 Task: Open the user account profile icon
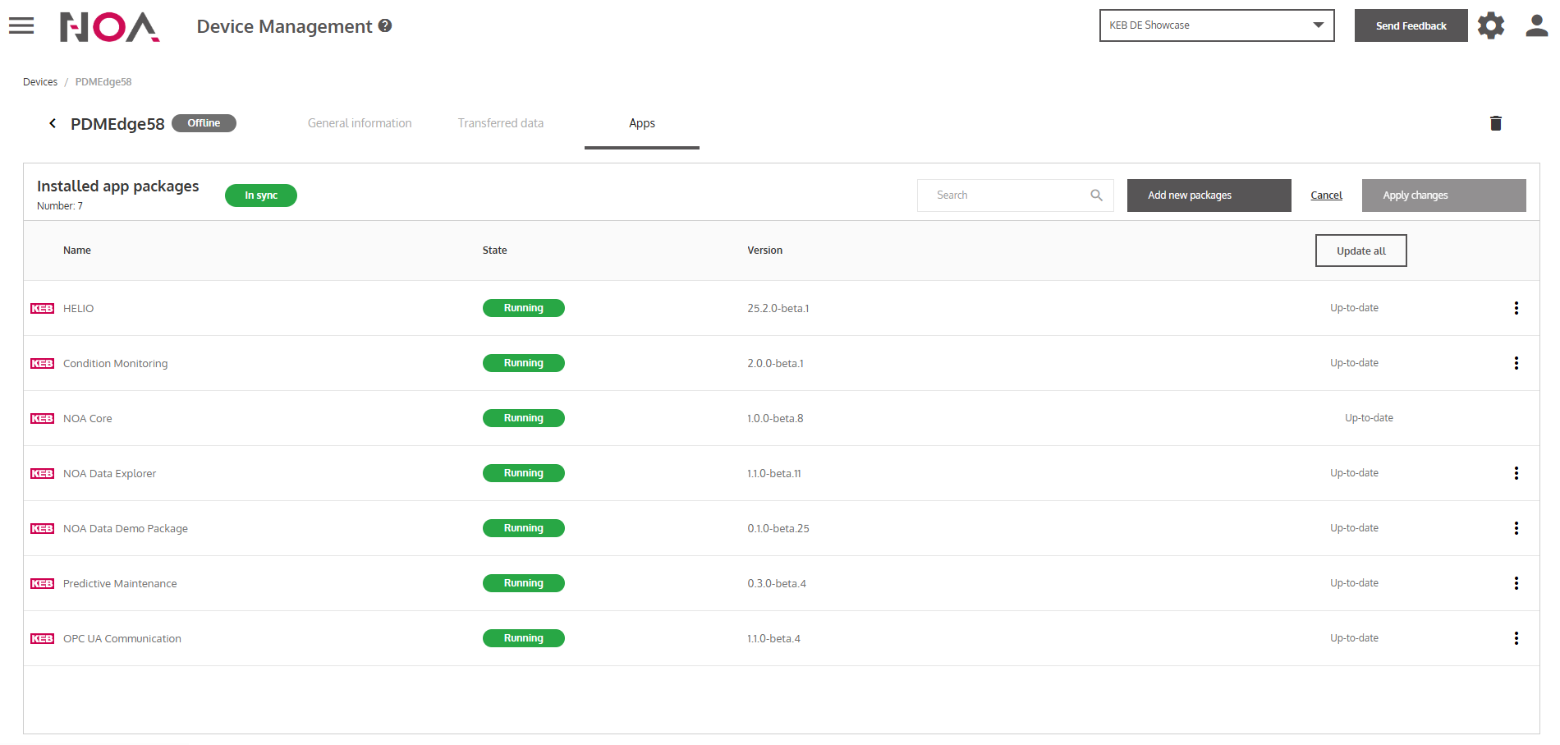pos(1536,26)
